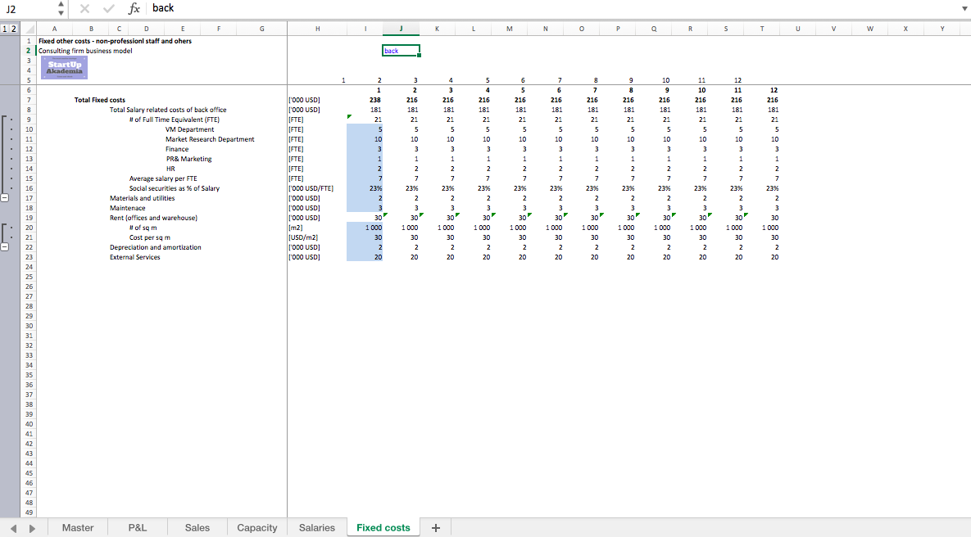971x537 pixels.
Task: Open the formula bar expand arrow
Action: pos(964,8)
